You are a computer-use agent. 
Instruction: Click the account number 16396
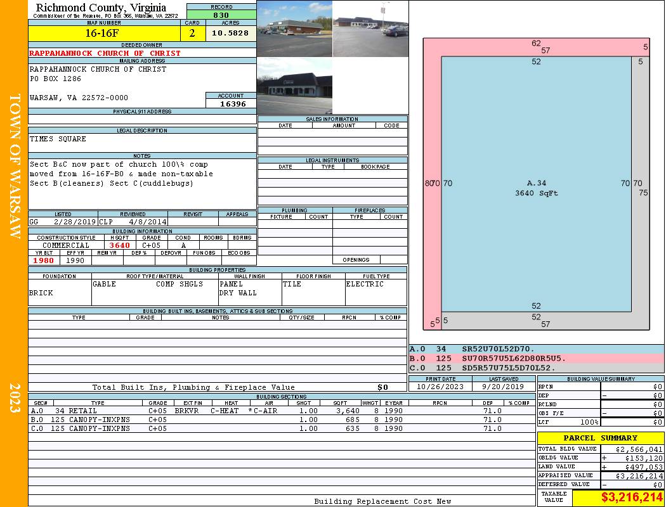point(232,104)
